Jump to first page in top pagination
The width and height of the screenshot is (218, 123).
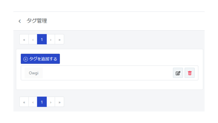[24, 39]
